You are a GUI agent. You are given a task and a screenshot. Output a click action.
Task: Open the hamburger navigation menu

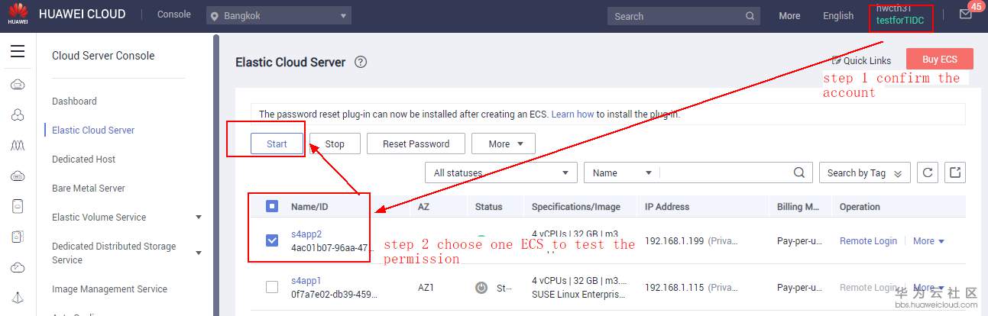(18, 52)
